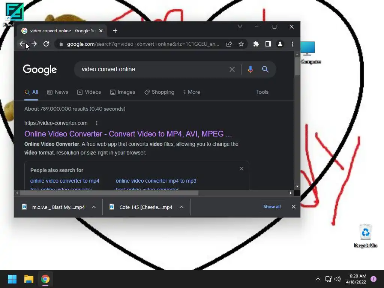Click the scroll down arrow
Screen dimensions: 384x288
[297, 186]
